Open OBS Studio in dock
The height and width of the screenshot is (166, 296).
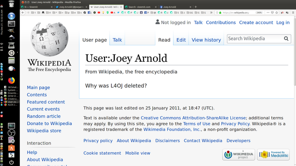(11, 133)
